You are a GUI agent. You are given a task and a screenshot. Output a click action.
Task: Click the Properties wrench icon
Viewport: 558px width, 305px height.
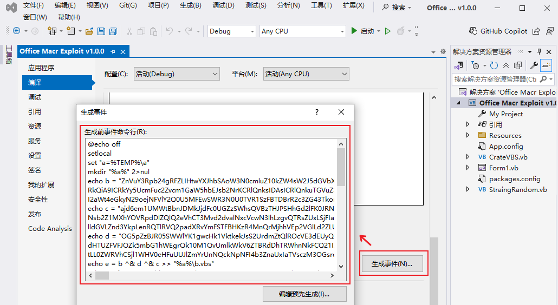(534, 65)
